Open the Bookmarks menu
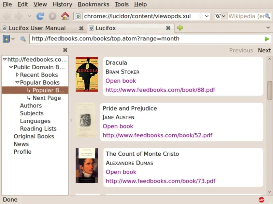273x204 pixels. (94, 4)
